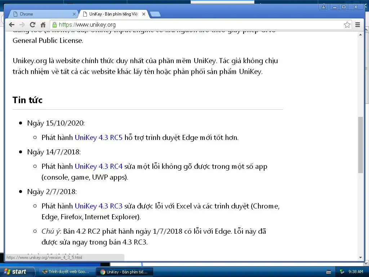Screen dimensions: 369x277
Task: Click the network tray icon beside clock
Action: click(x=342, y=272)
